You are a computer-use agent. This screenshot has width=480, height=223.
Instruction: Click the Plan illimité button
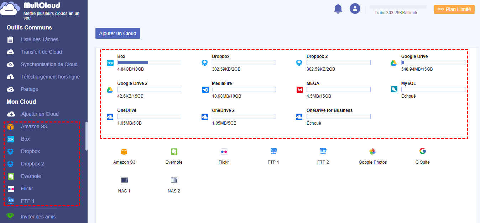(454, 9)
